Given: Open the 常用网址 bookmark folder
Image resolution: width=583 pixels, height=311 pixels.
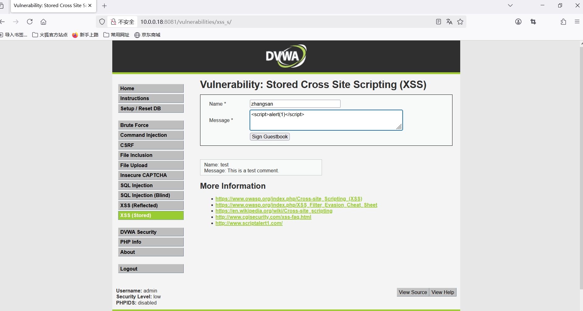Looking at the screenshot, I should click(x=116, y=35).
